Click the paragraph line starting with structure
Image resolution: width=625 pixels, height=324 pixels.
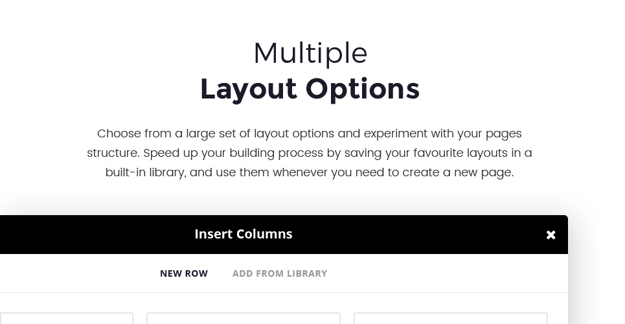click(x=310, y=153)
